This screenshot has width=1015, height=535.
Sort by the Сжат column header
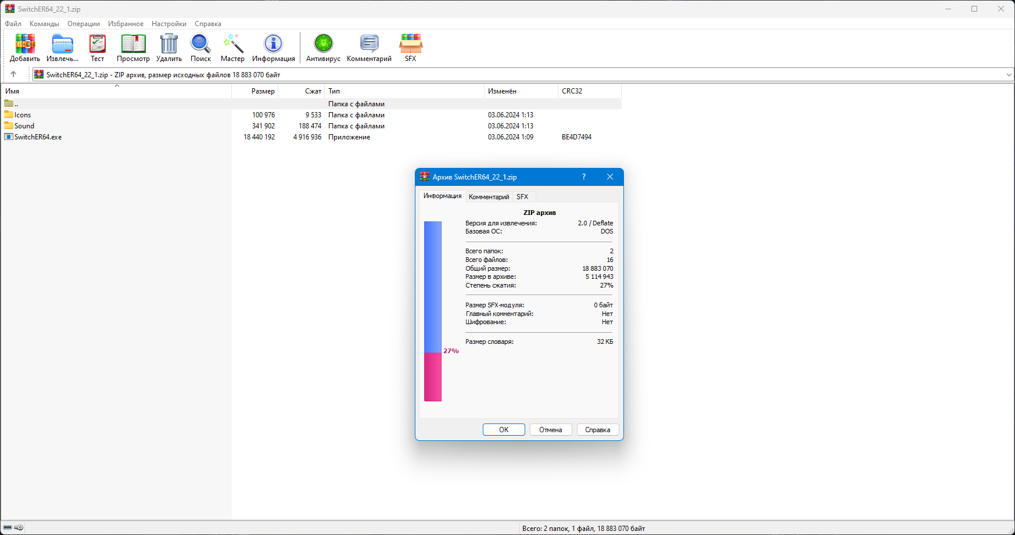(302, 91)
